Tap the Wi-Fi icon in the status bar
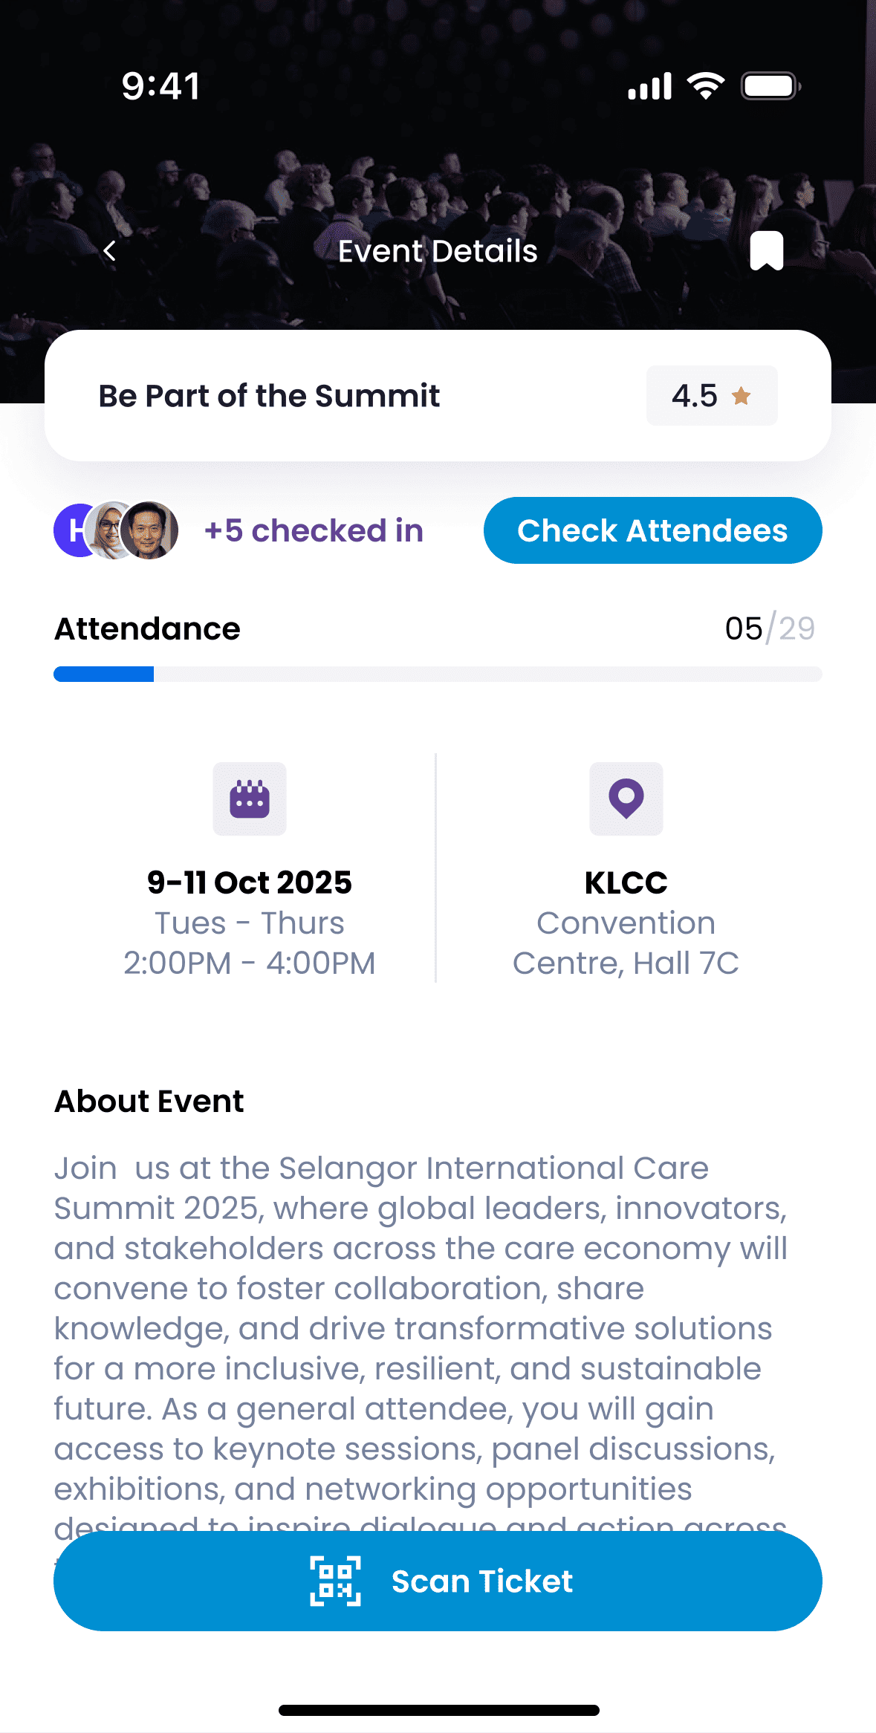 tap(705, 85)
